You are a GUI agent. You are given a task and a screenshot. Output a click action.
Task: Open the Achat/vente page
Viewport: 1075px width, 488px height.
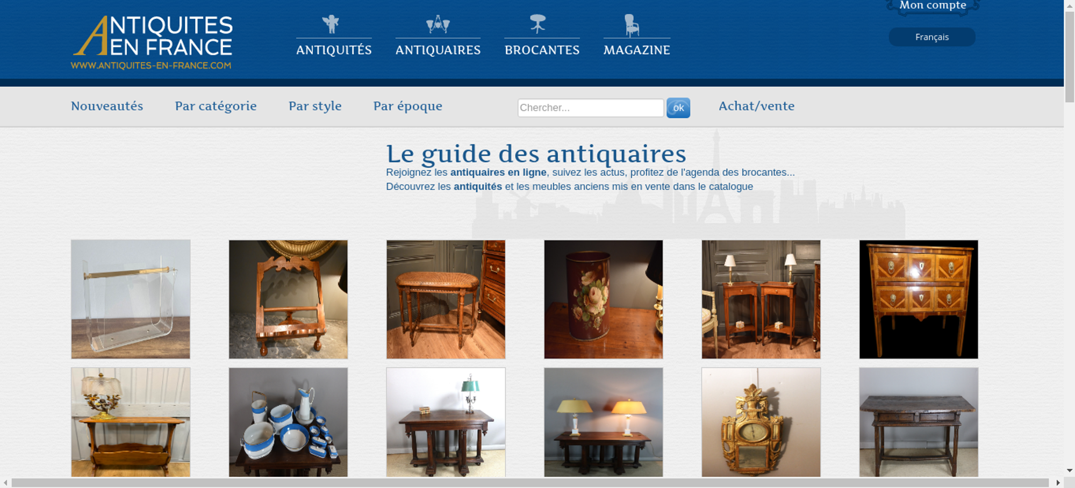[x=757, y=106]
